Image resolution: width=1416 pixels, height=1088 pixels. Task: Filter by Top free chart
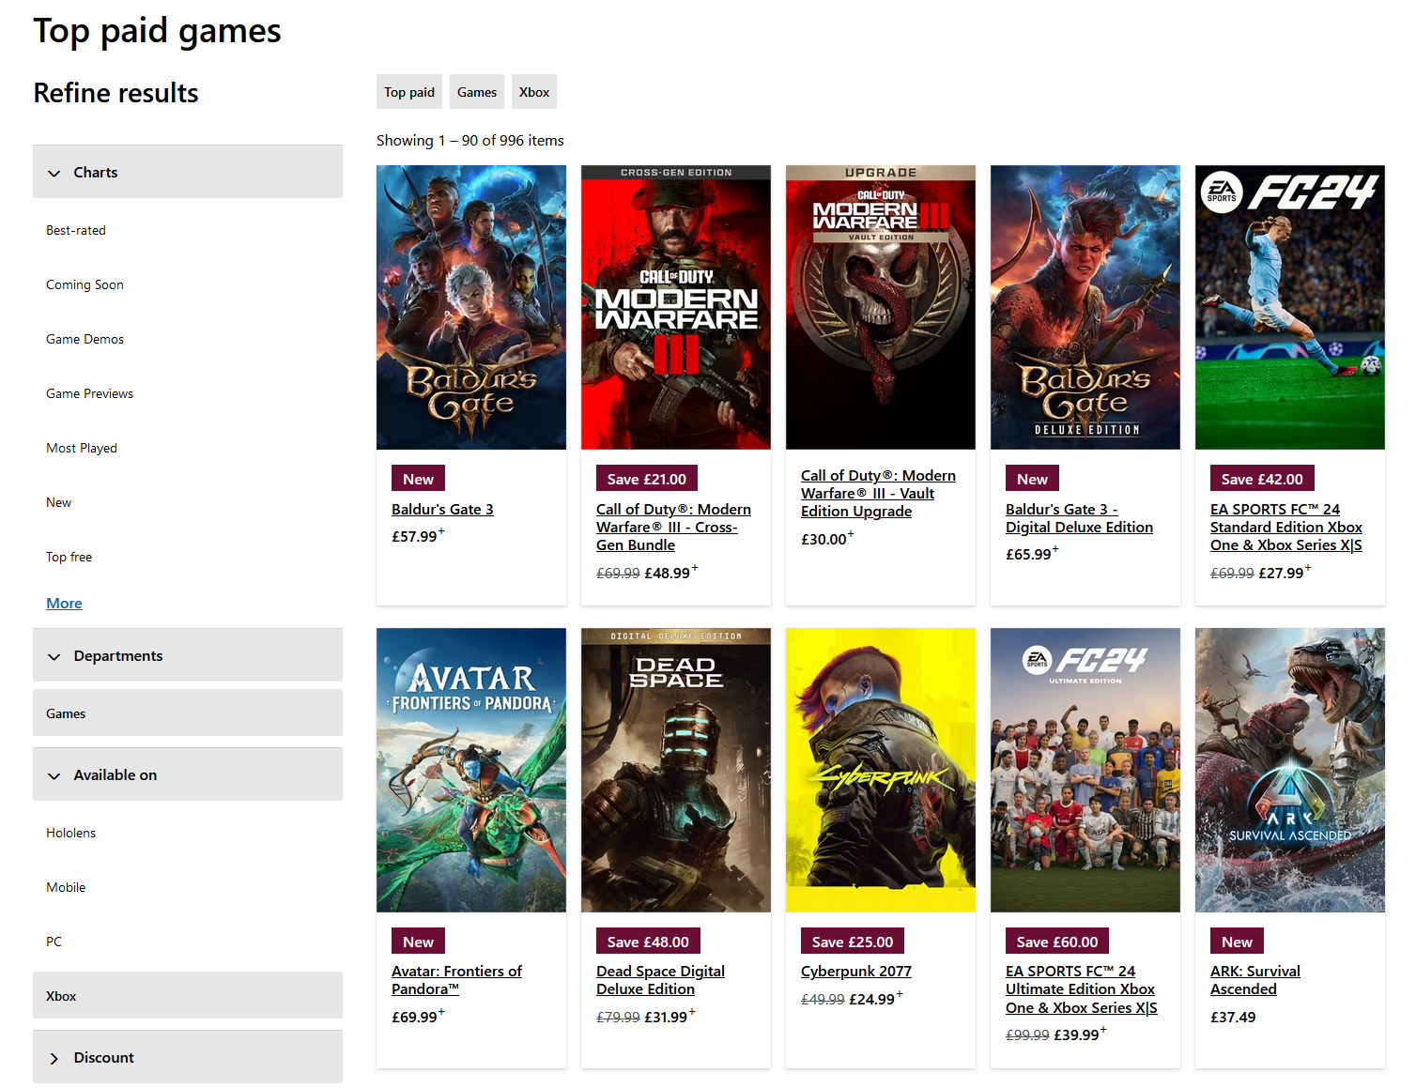[69, 557]
